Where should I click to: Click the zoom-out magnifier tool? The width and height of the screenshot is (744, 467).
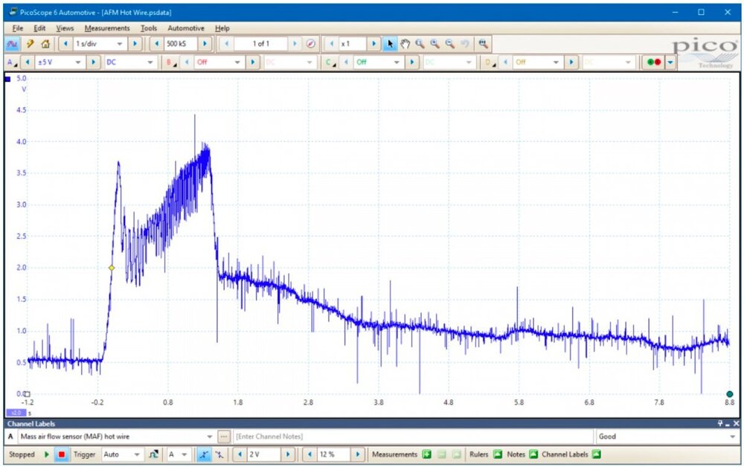coord(450,44)
